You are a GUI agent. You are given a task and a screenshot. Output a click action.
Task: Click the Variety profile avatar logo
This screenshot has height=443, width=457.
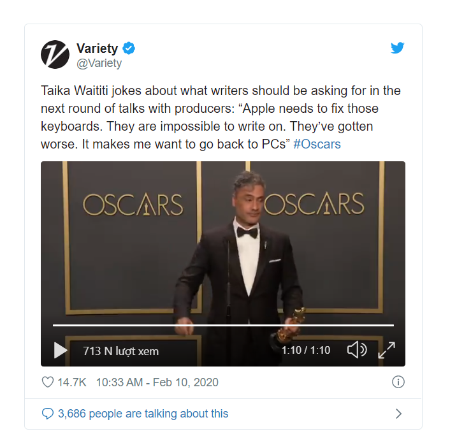[55, 55]
